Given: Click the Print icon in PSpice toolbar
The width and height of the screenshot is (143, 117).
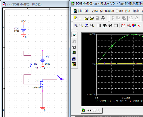Looking at the screenshot, I should point(103,18).
